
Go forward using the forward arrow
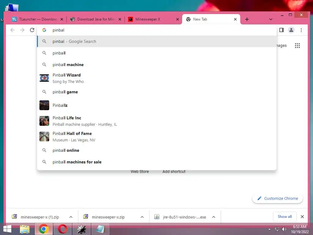22,30
